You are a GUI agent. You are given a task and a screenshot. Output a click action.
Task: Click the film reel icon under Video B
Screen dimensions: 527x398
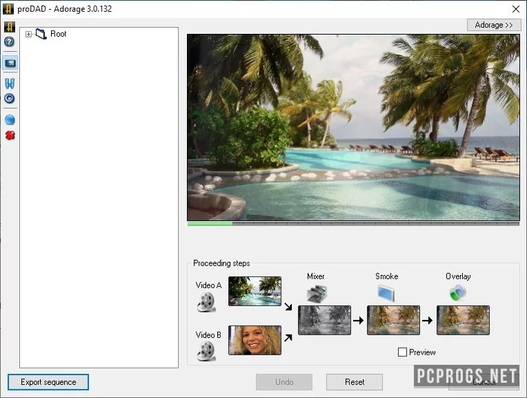(x=206, y=351)
